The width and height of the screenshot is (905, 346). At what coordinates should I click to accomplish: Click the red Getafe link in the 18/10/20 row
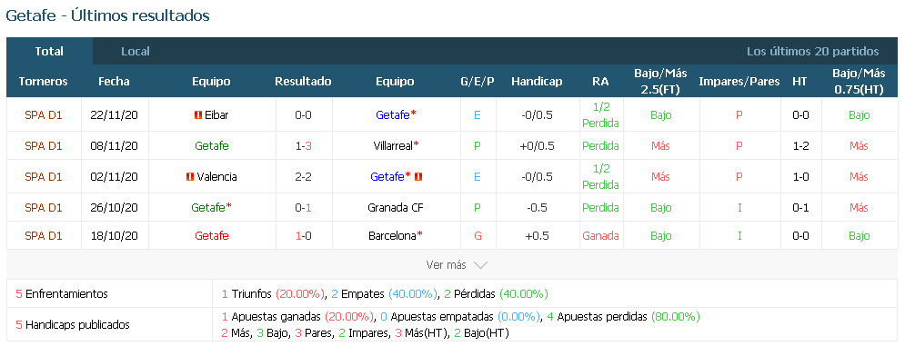pos(212,235)
